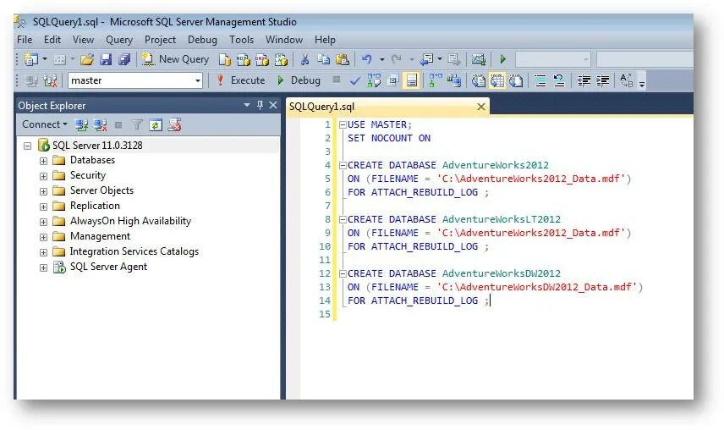Viewport: 724px width, 430px height.
Task: Open Object Explorer window position dropdown arrow
Action: tap(247, 105)
